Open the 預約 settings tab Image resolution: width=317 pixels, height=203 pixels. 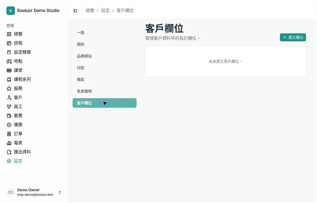(105, 44)
